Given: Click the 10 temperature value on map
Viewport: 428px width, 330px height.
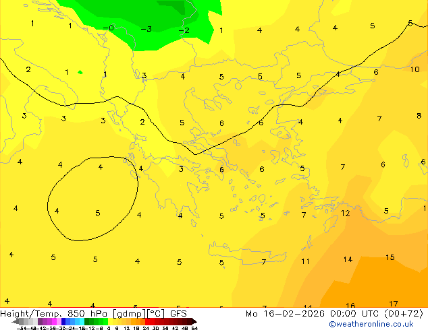Looking at the screenshot, I should click(x=415, y=69).
